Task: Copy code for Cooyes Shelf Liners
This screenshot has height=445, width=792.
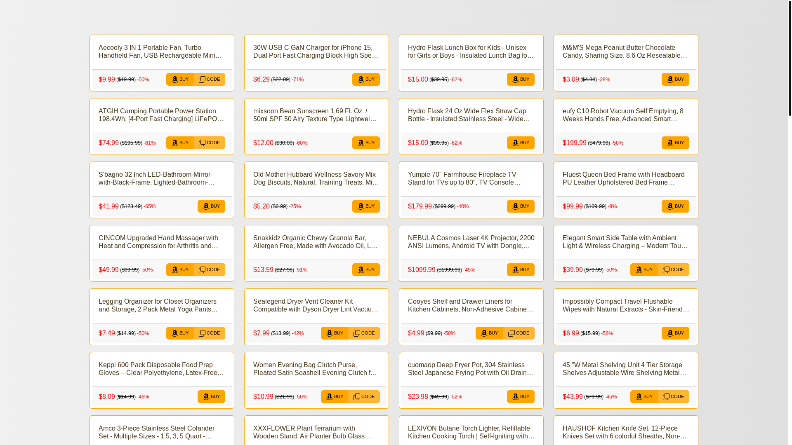Action: tap(519, 333)
